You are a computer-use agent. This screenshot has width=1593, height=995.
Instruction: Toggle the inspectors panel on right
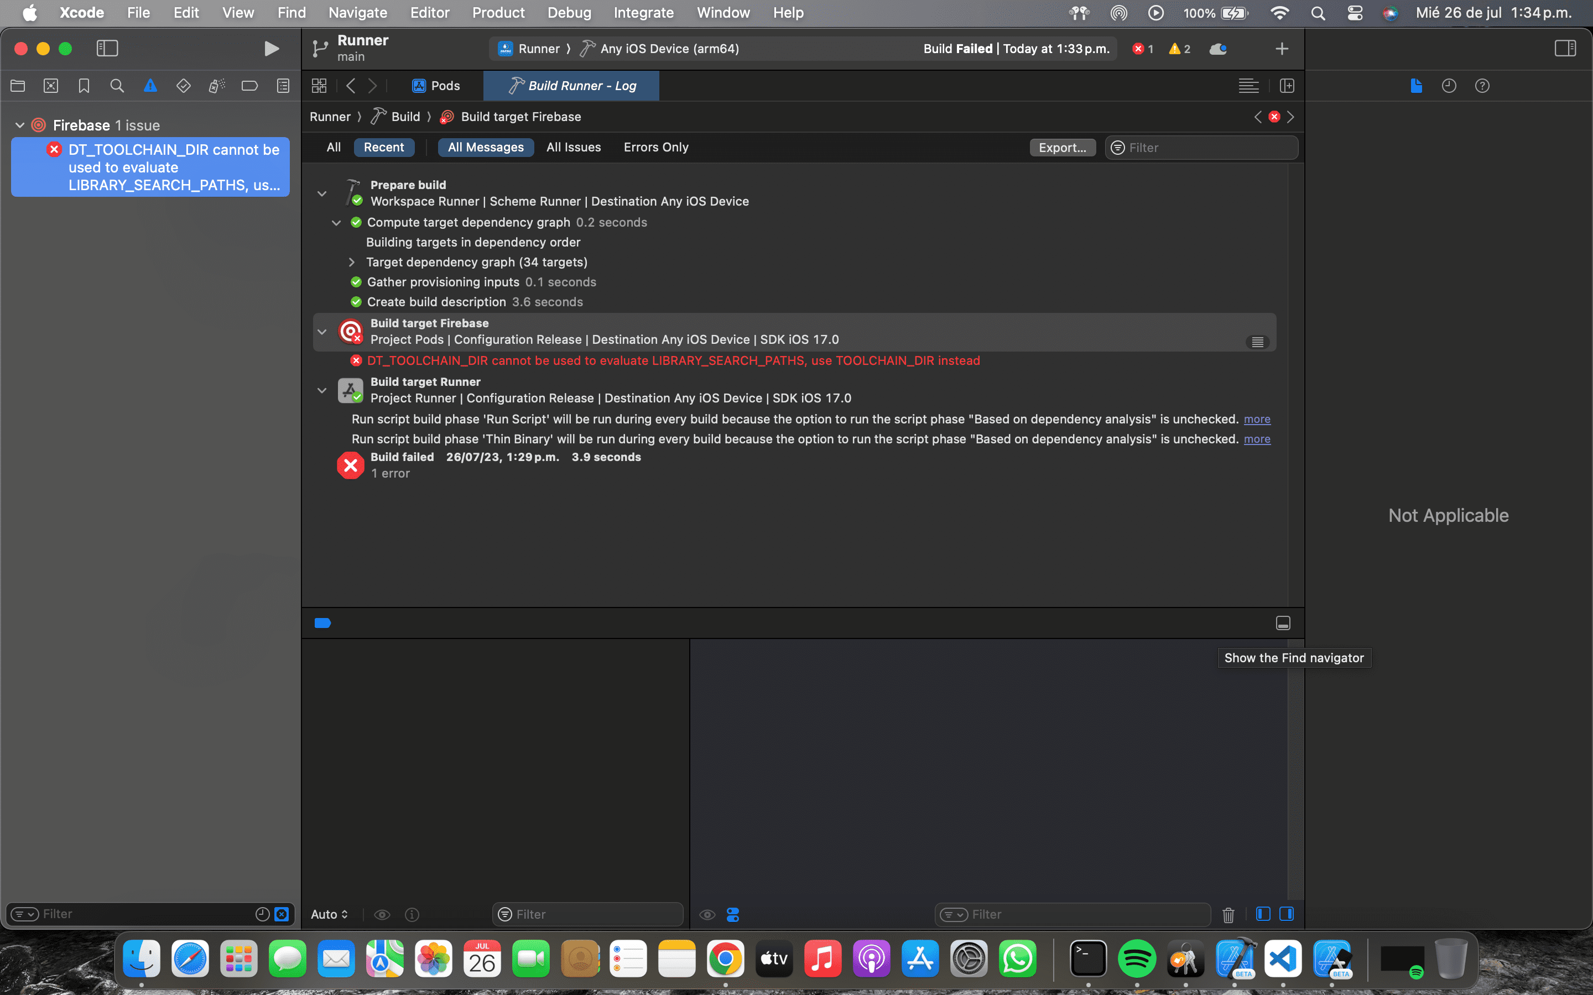point(1565,49)
